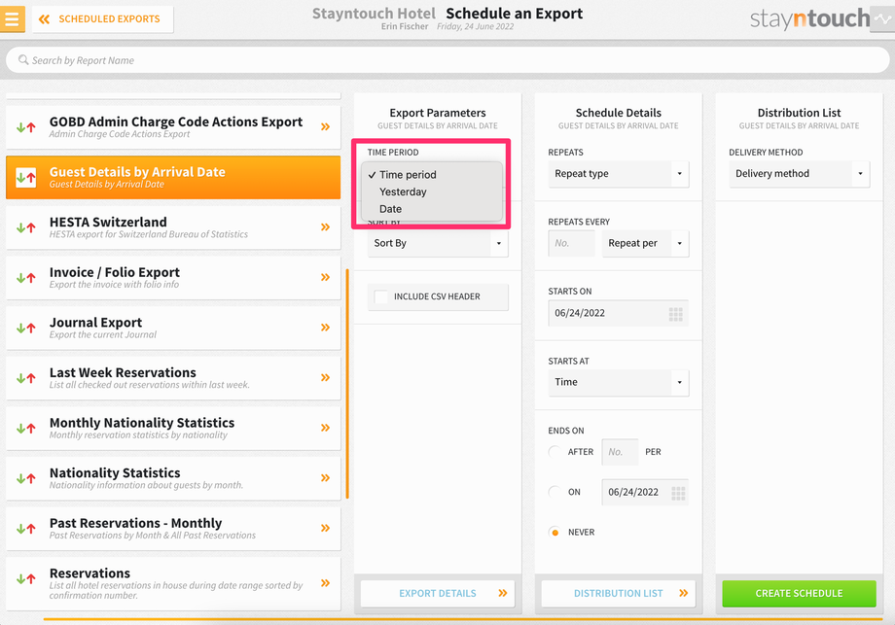This screenshot has height=625, width=895.
Task: Click the export arrows icon for Last Week Reservations
Action: (x=25, y=378)
